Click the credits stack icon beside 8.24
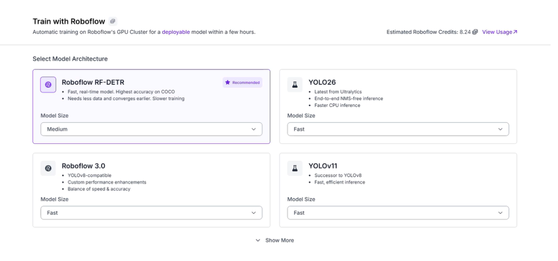The width and height of the screenshot is (558, 261). (475, 32)
